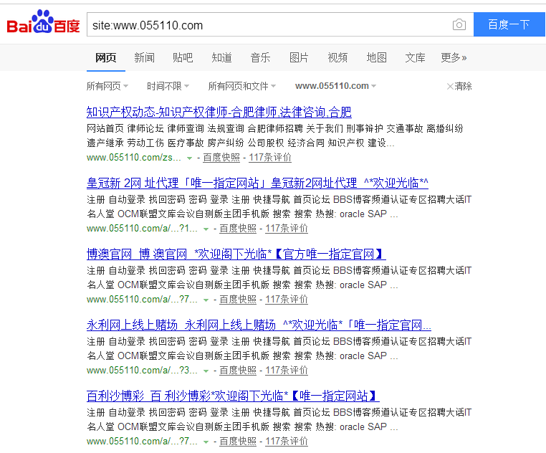Viewport: 546px width, 453px height.
Task: Switch to the 新闻 tab
Action: pyautogui.click(x=144, y=57)
